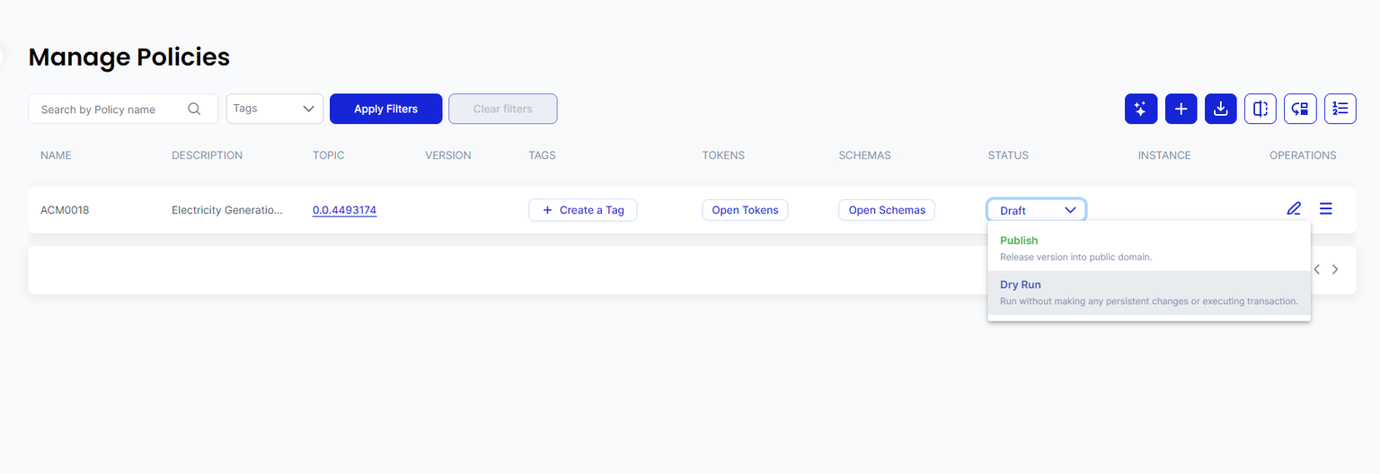The width and height of the screenshot is (1380, 474).
Task: Go to next page with right chevron
Action: 1335,269
